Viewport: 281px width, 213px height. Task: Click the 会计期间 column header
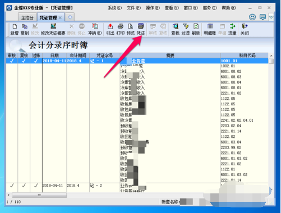pyautogui.click(x=78, y=55)
